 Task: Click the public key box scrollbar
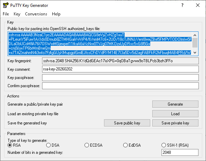[195, 43]
